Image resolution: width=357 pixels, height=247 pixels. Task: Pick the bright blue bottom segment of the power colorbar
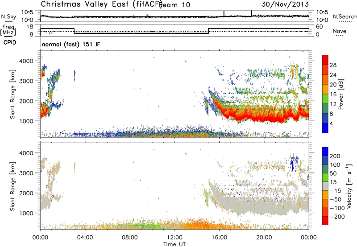tap(325, 128)
